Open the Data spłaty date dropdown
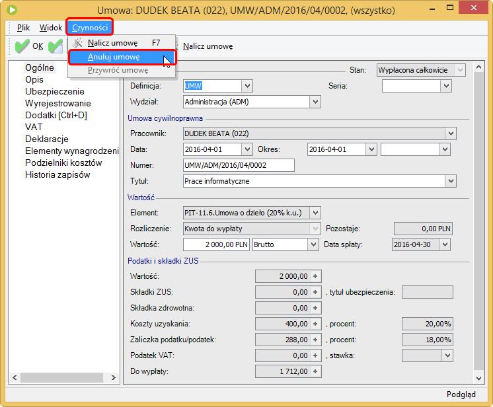This screenshot has height=407, width=493. 445,244
